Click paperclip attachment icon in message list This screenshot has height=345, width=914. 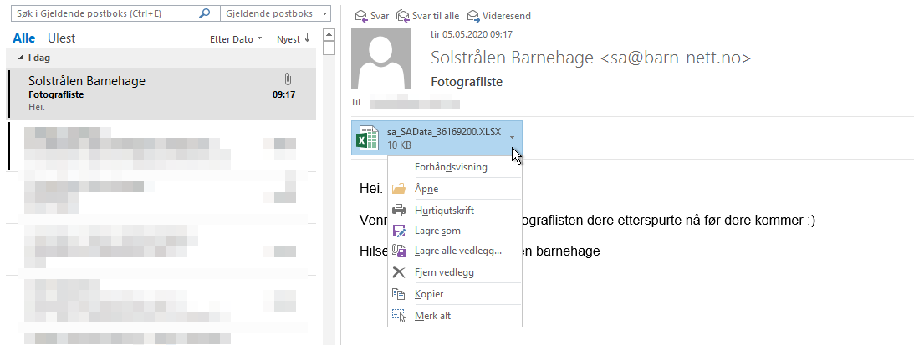tap(288, 79)
